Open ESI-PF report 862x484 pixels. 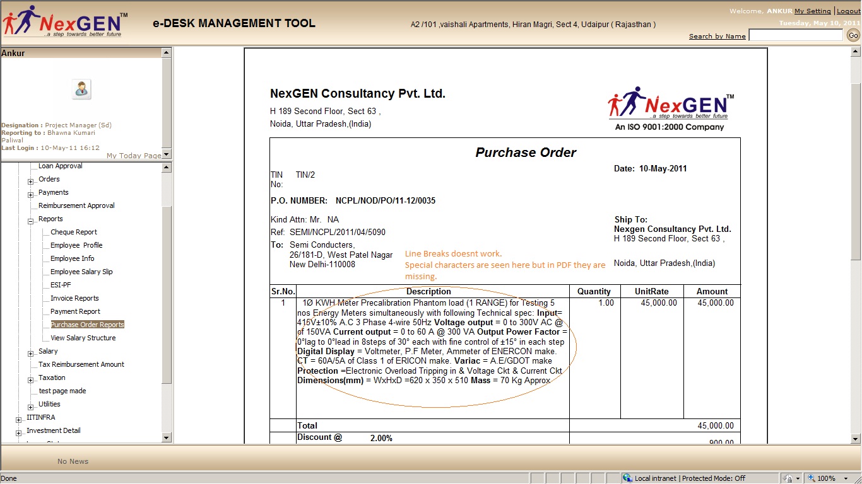click(x=61, y=285)
